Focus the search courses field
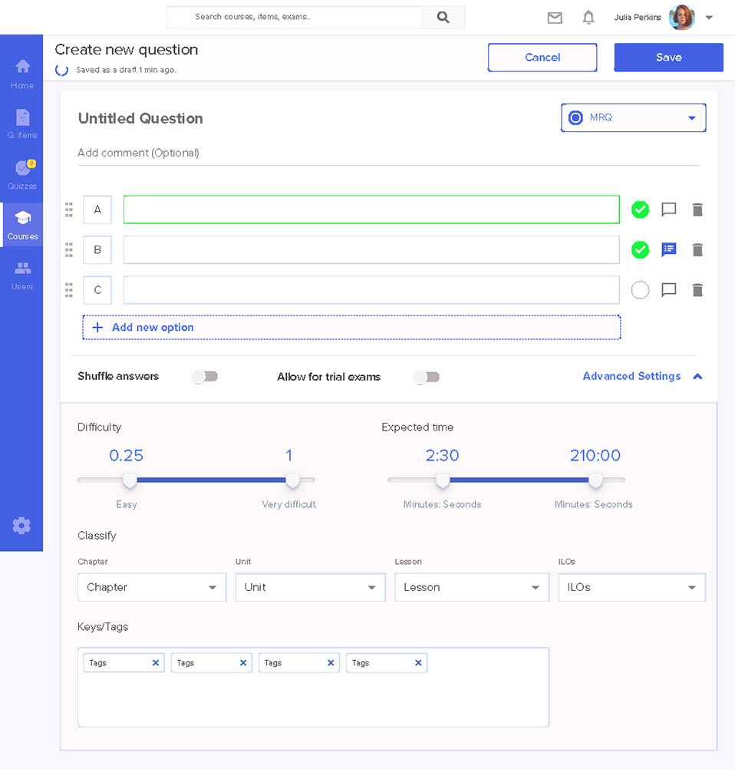 [x=294, y=17]
